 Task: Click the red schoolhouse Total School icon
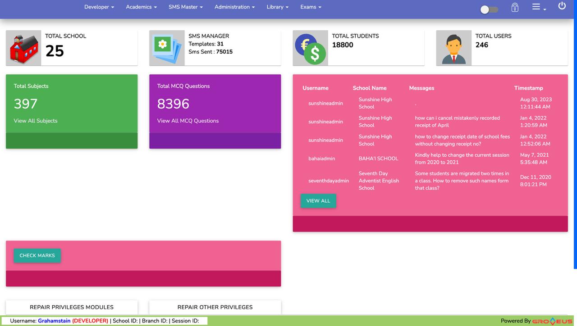point(24,48)
